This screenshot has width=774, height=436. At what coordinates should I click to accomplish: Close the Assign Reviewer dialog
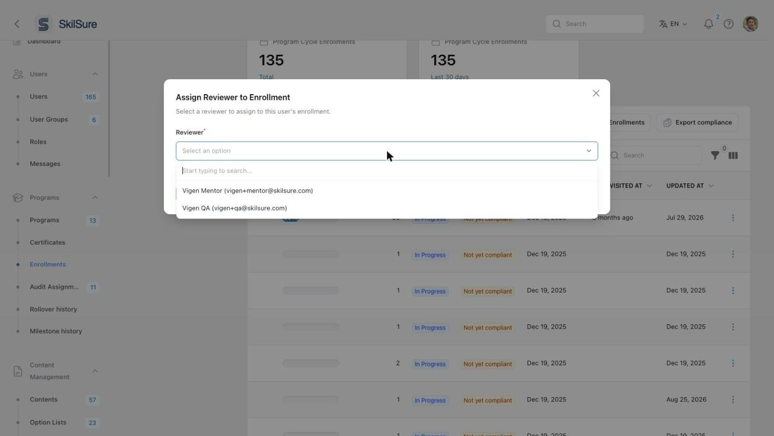[596, 94]
